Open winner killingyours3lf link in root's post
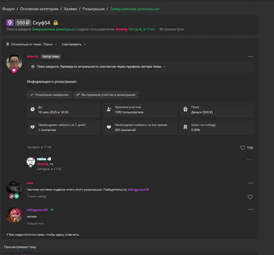The image size is (274, 255). point(138,189)
